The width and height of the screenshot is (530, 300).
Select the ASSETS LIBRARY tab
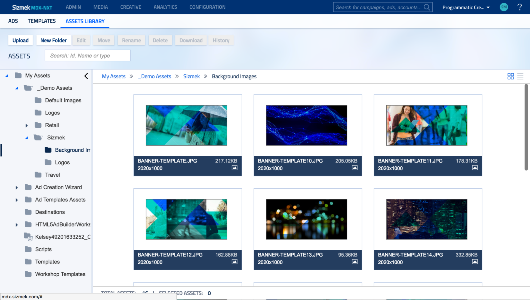click(x=85, y=21)
